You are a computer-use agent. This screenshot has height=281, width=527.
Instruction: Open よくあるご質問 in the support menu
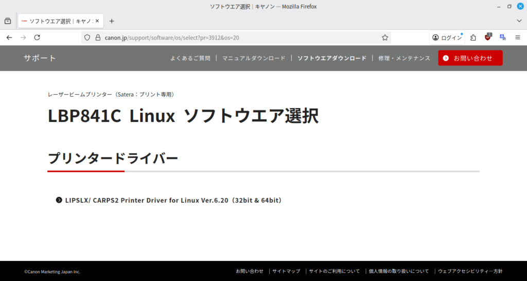[190, 58]
